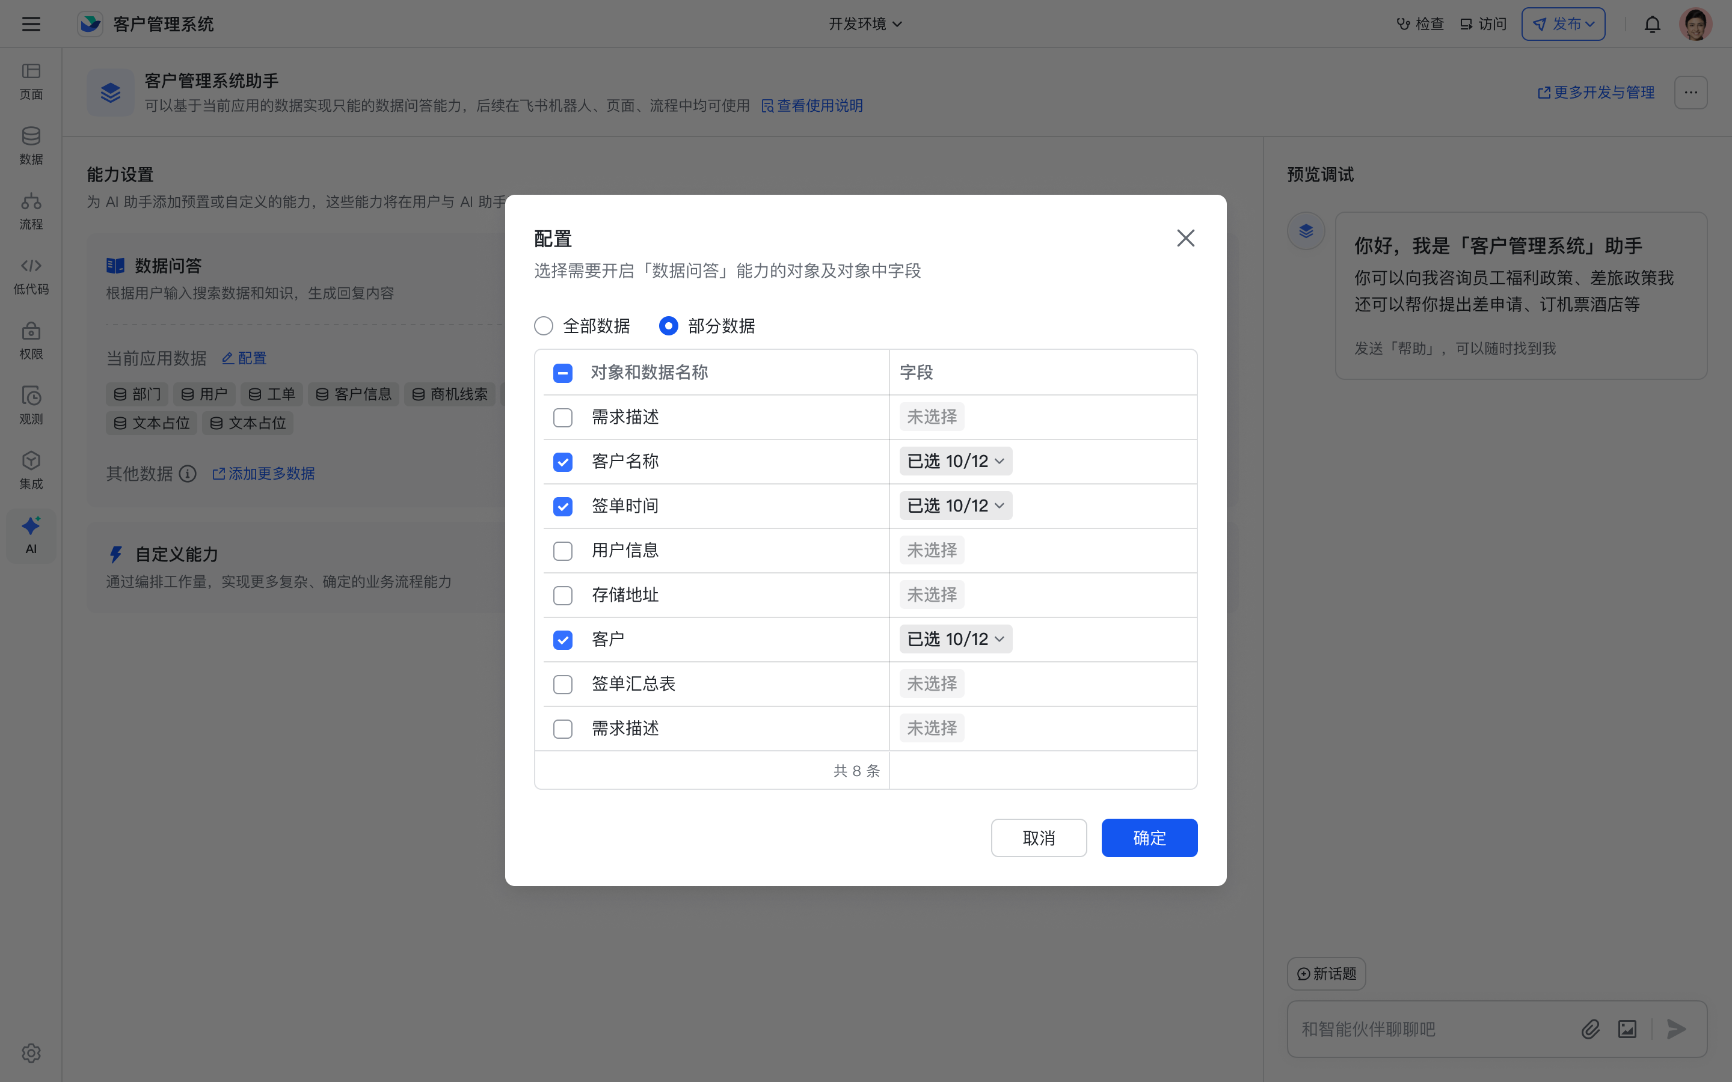Open the 查看使用说明 link
Viewport: 1732px width, 1082px height.
tap(812, 106)
